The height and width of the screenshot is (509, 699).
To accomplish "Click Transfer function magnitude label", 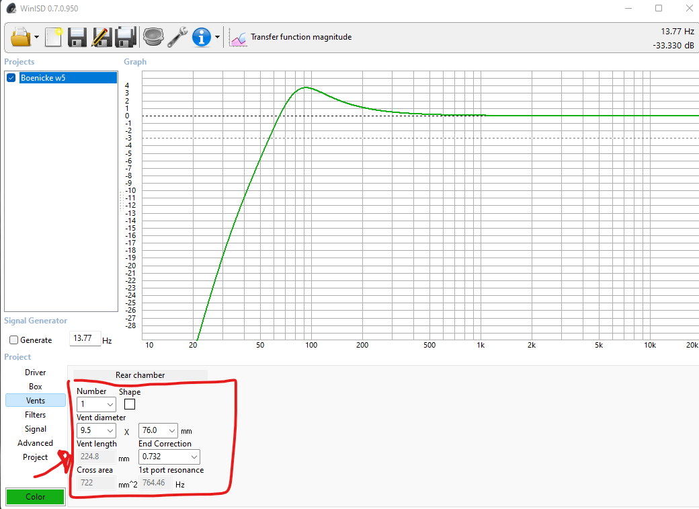I will (301, 37).
